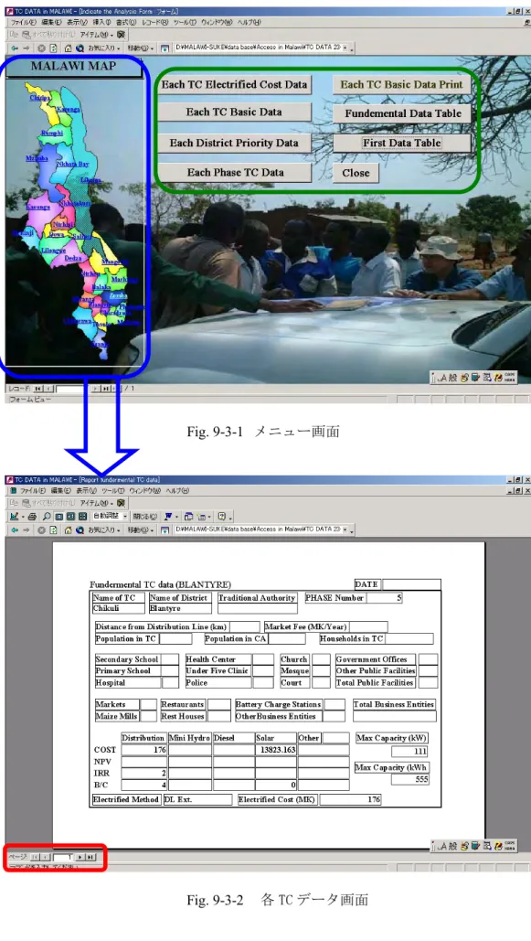Show one page in the Report preview toolbar
The width and height of the screenshot is (531, 941).
[x=58, y=516]
